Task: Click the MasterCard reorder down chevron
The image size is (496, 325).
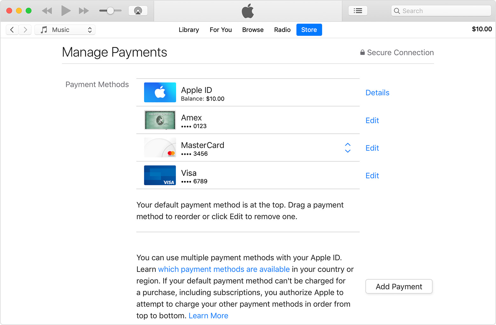Action: coord(348,151)
